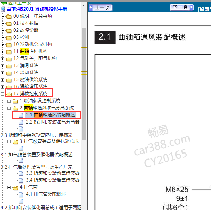Viewport: 211px width, 210px height.
Task: Collapse the 17 排放控制系统 node
Action: click(x=2, y=94)
